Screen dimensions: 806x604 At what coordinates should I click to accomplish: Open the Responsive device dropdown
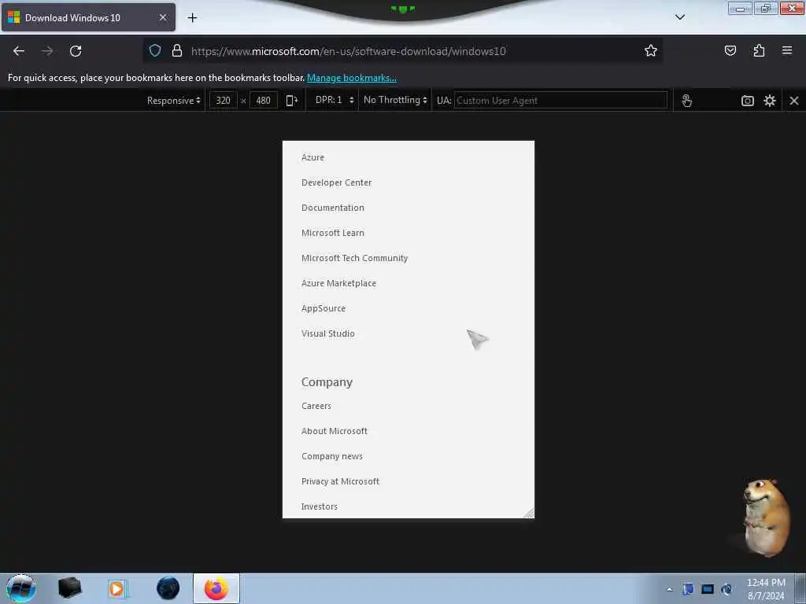tap(173, 101)
